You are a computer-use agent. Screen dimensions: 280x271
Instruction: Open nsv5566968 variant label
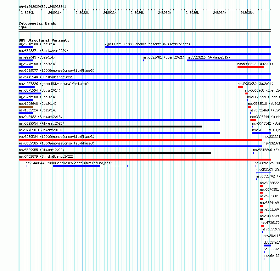262,90
